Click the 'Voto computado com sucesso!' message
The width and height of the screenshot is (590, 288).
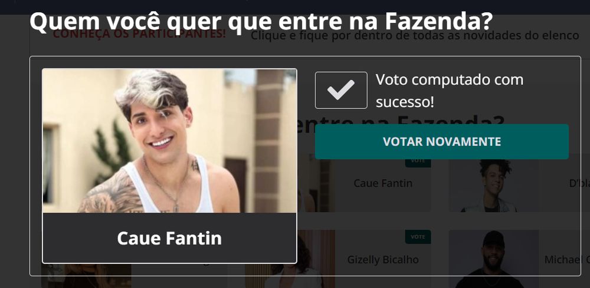449,91
